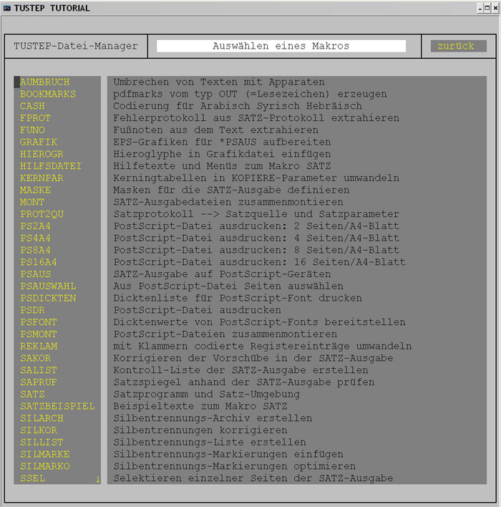Pick SATZBEISPIEL from the list

point(57,406)
